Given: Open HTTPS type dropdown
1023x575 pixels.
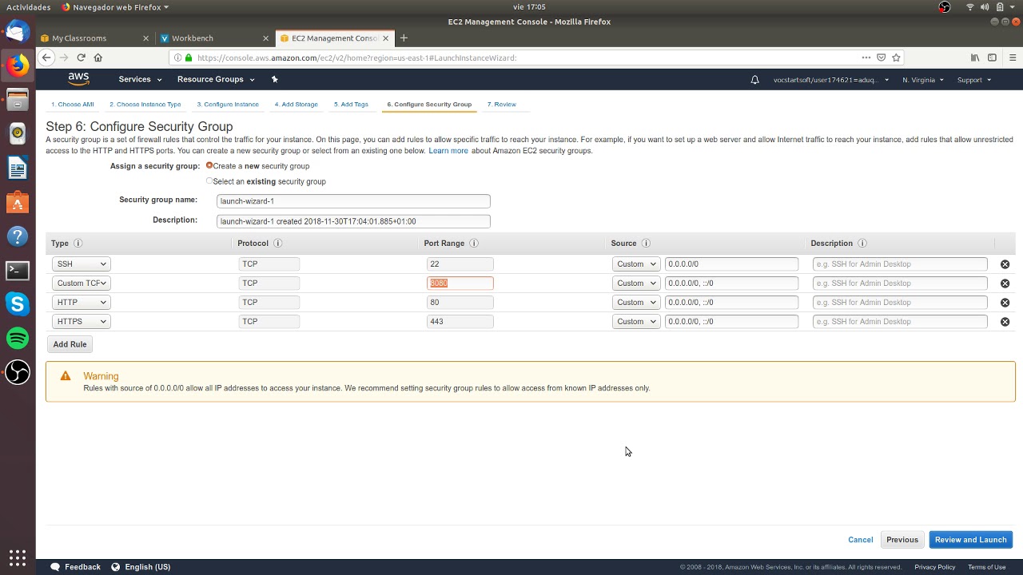Looking at the screenshot, I should coord(81,322).
